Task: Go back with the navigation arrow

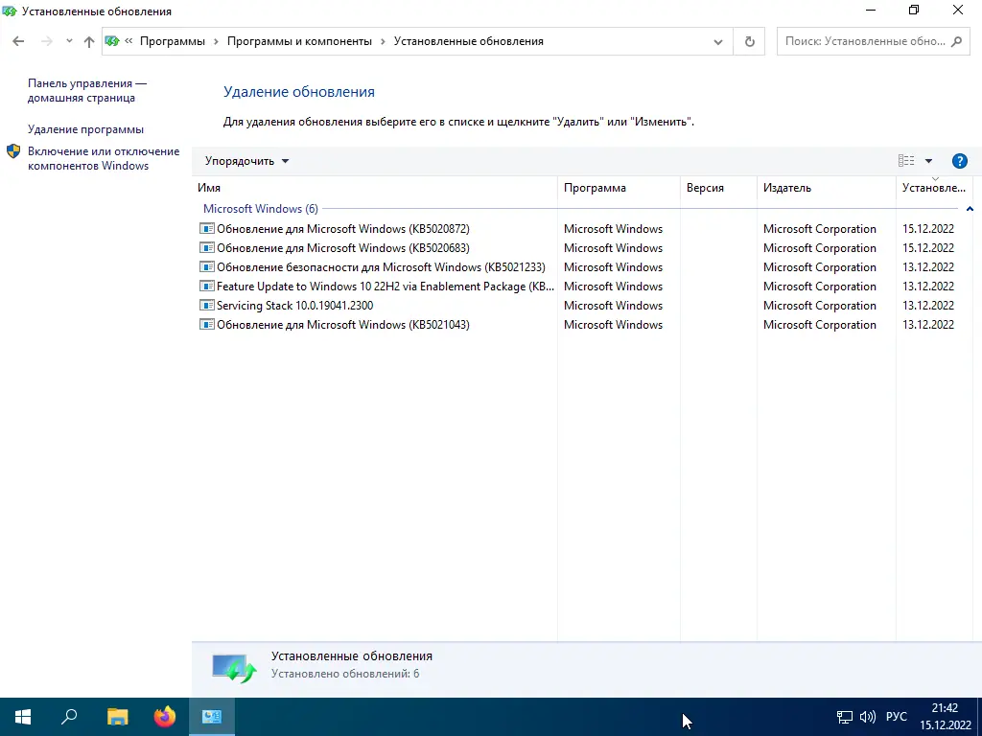Action: pos(18,41)
